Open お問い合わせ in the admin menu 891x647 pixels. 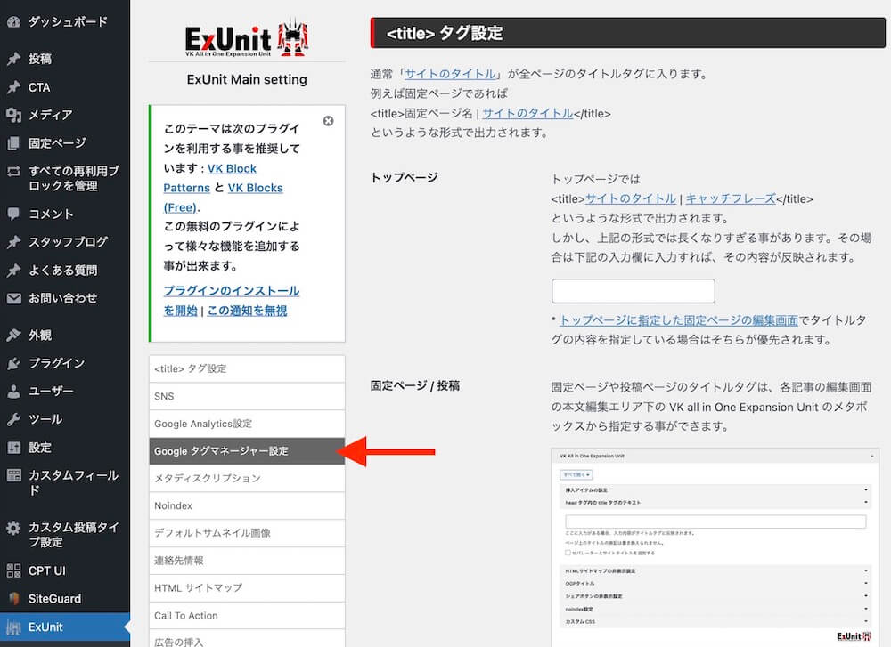pos(65,298)
